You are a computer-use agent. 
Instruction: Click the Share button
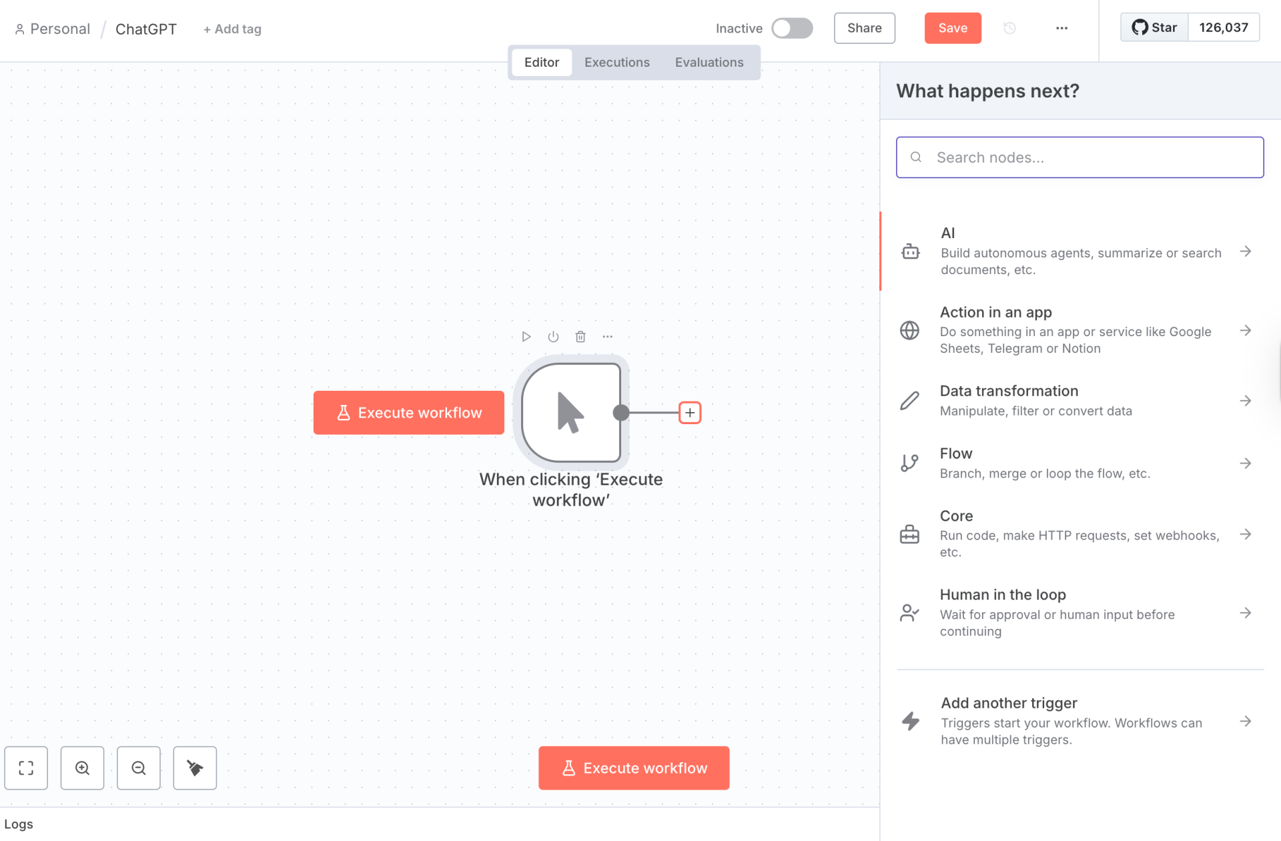pyautogui.click(x=864, y=28)
